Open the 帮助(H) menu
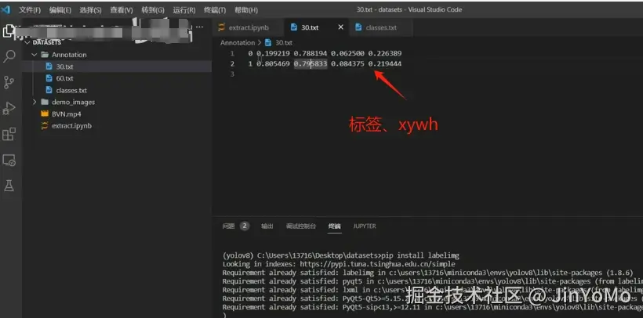The width and height of the screenshot is (643, 318). point(246,10)
